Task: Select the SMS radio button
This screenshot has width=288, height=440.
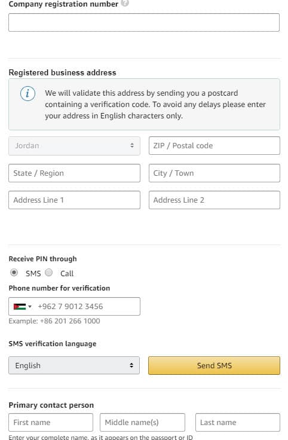Action: point(14,273)
